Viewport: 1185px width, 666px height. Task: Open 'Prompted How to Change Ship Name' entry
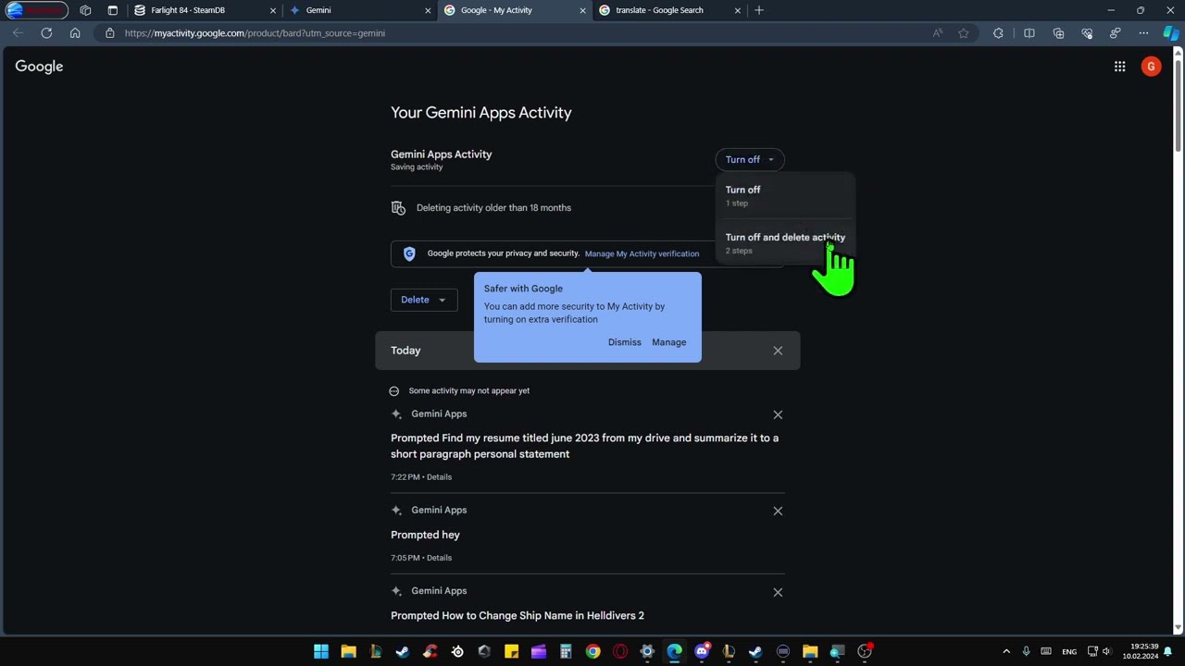click(518, 616)
